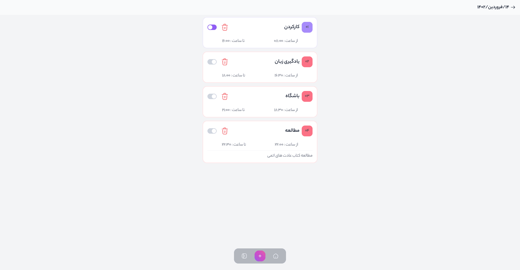Remove the باشگاه task using trash icon
The image size is (520, 270).
(x=225, y=96)
